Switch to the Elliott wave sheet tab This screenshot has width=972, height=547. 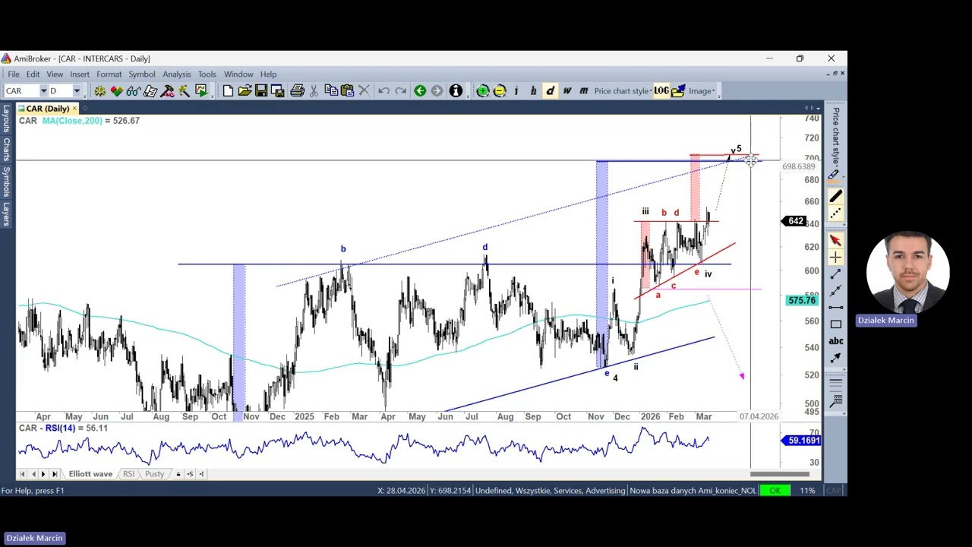click(90, 474)
